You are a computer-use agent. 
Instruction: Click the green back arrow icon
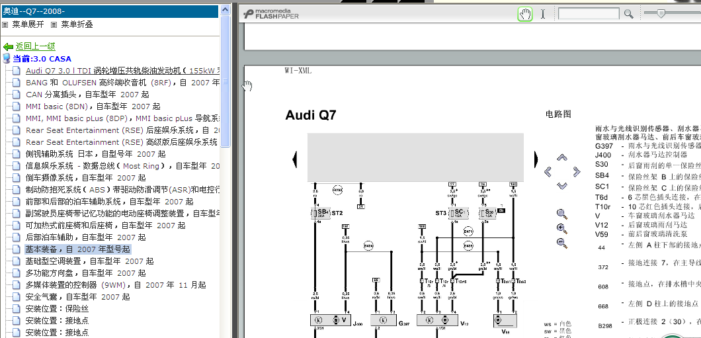tap(7, 46)
